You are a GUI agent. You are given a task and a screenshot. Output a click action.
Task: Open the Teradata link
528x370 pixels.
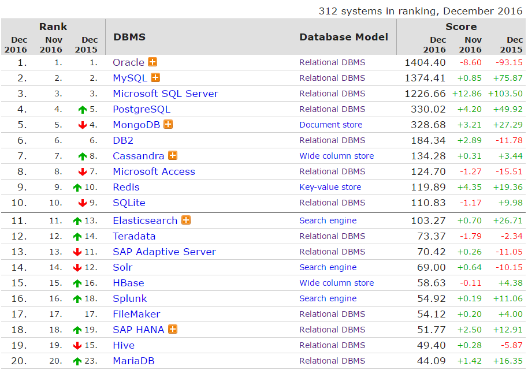pos(134,236)
